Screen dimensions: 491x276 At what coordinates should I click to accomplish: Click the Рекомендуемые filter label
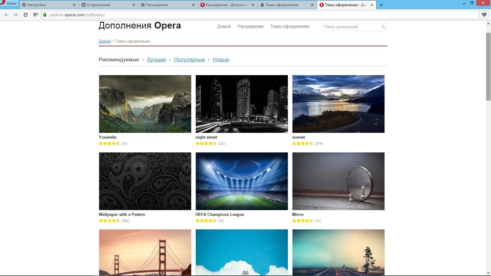119,59
